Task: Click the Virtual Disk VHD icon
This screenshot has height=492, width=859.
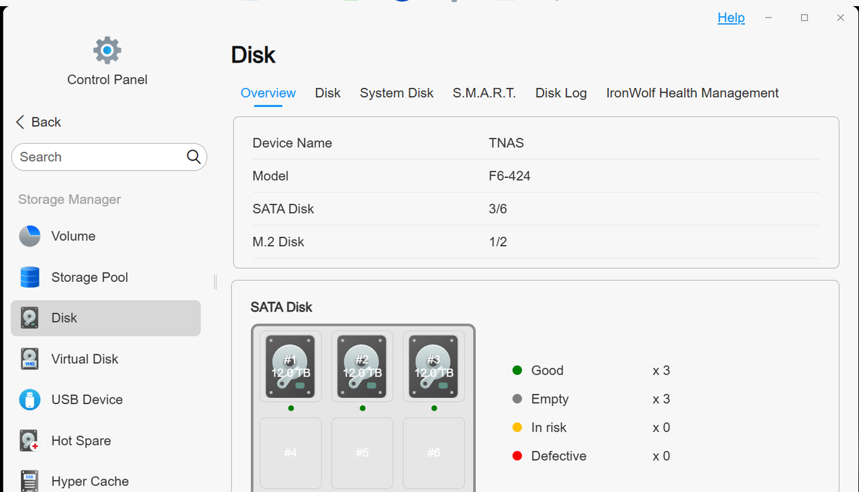Action: 30,359
